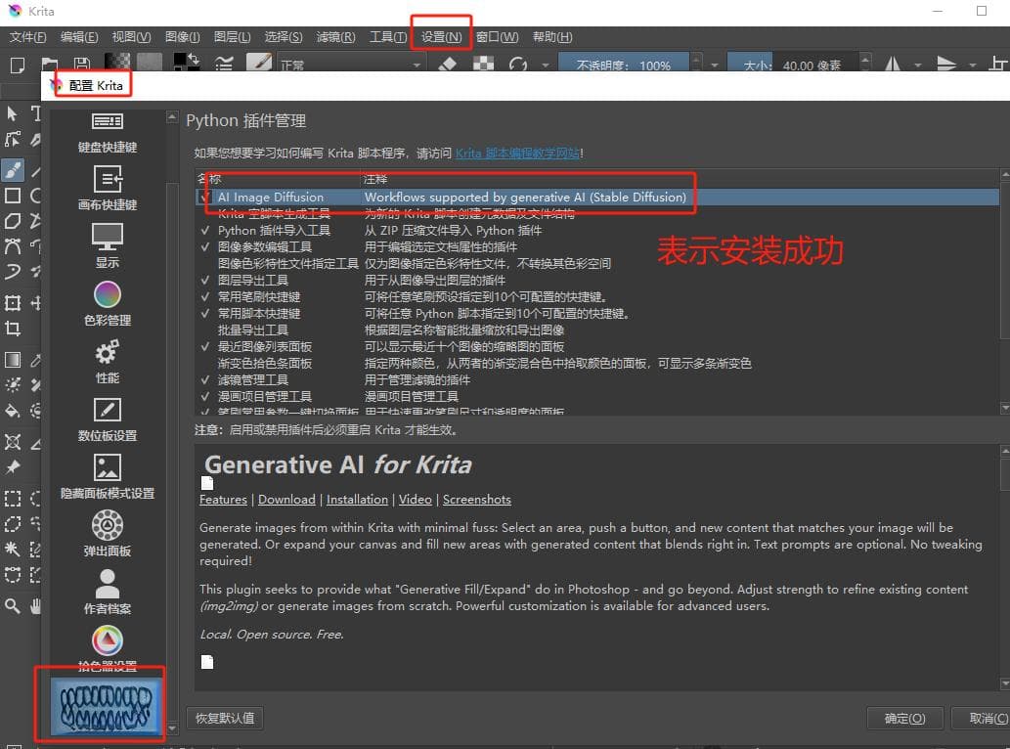This screenshot has height=749, width=1010.
Task: Select the shape select arrow tool
Action: click(x=13, y=114)
